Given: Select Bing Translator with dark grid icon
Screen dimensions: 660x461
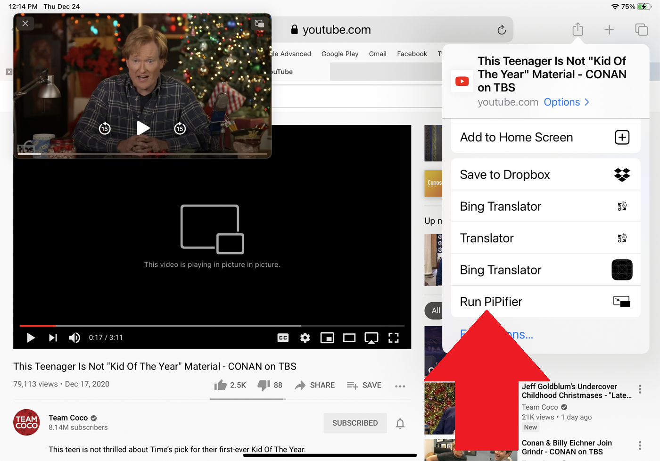Looking at the screenshot, I should (545, 270).
